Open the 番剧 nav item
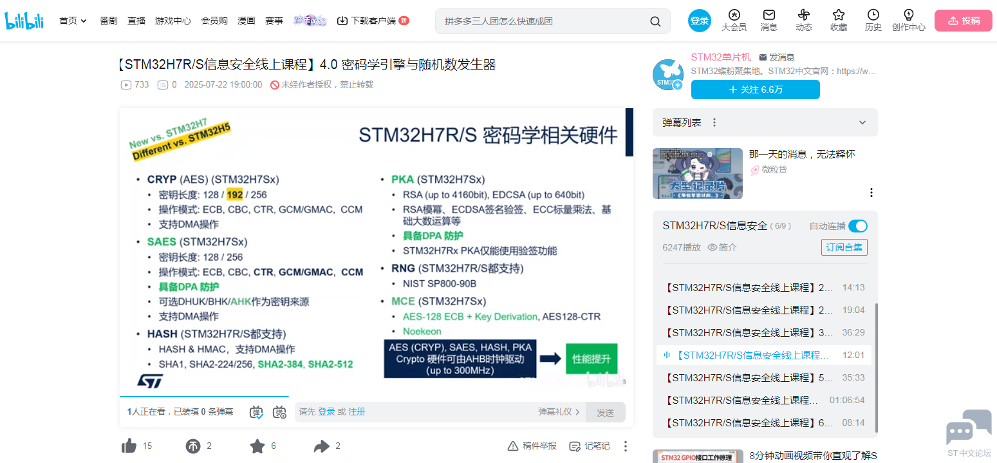This screenshot has width=997, height=463. (x=108, y=21)
